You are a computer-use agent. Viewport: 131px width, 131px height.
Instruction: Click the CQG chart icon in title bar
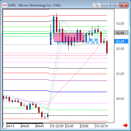[5, 5]
